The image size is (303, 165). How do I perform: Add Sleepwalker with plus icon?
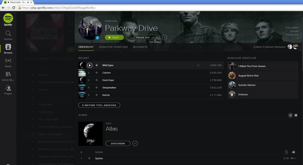tap(97, 87)
